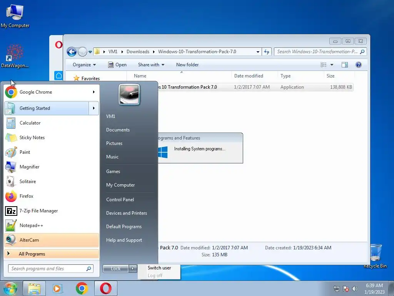The image size is (394, 296).
Task: Click the Lock button
Action: pos(115,269)
